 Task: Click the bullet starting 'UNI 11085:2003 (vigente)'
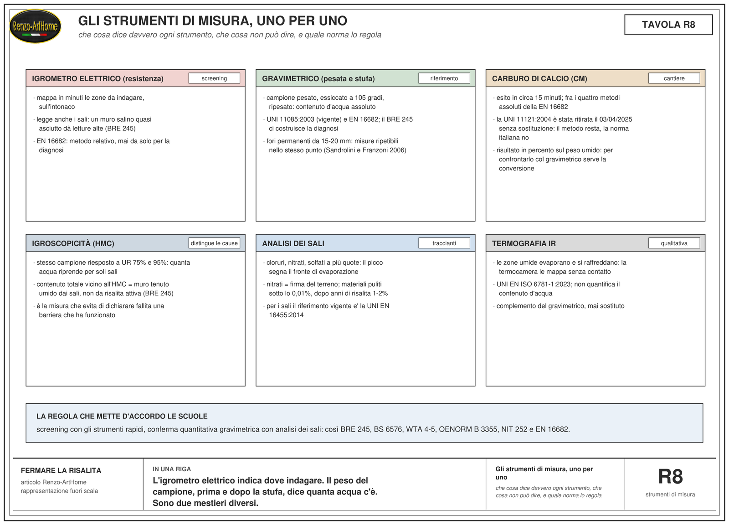pyautogui.click(x=338, y=124)
